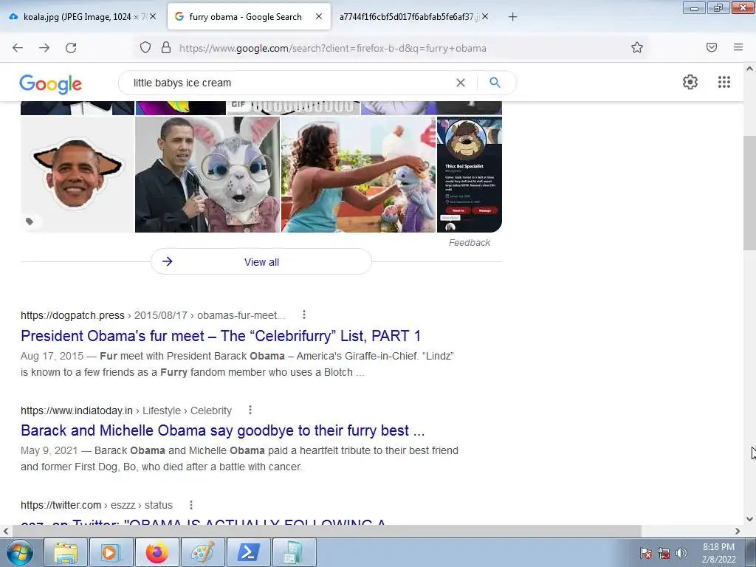Click the Feedback link under images
The width and height of the screenshot is (756, 567).
pos(469,242)
